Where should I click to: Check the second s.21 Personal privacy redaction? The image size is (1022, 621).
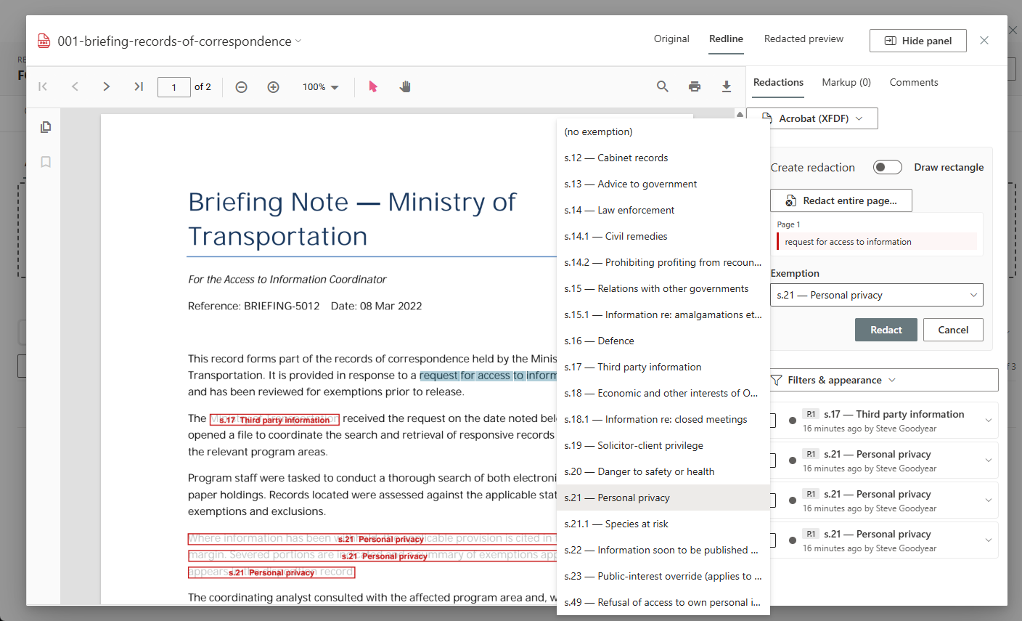pos(773,500)
